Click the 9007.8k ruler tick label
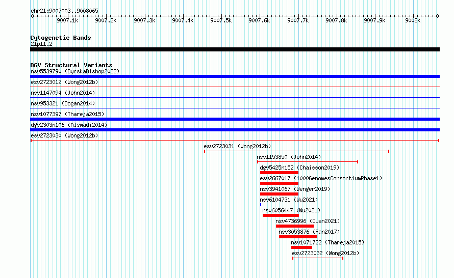The width and height of the screenshot is (454, 278). coord(336,20)
